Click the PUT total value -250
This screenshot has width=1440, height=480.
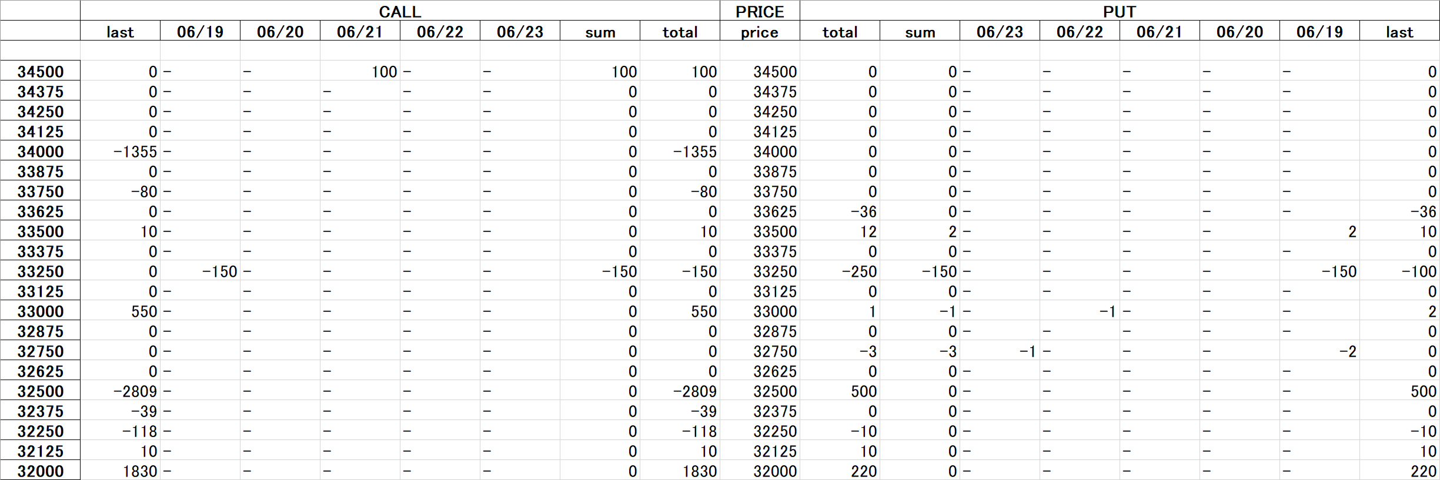click(840, 271)
